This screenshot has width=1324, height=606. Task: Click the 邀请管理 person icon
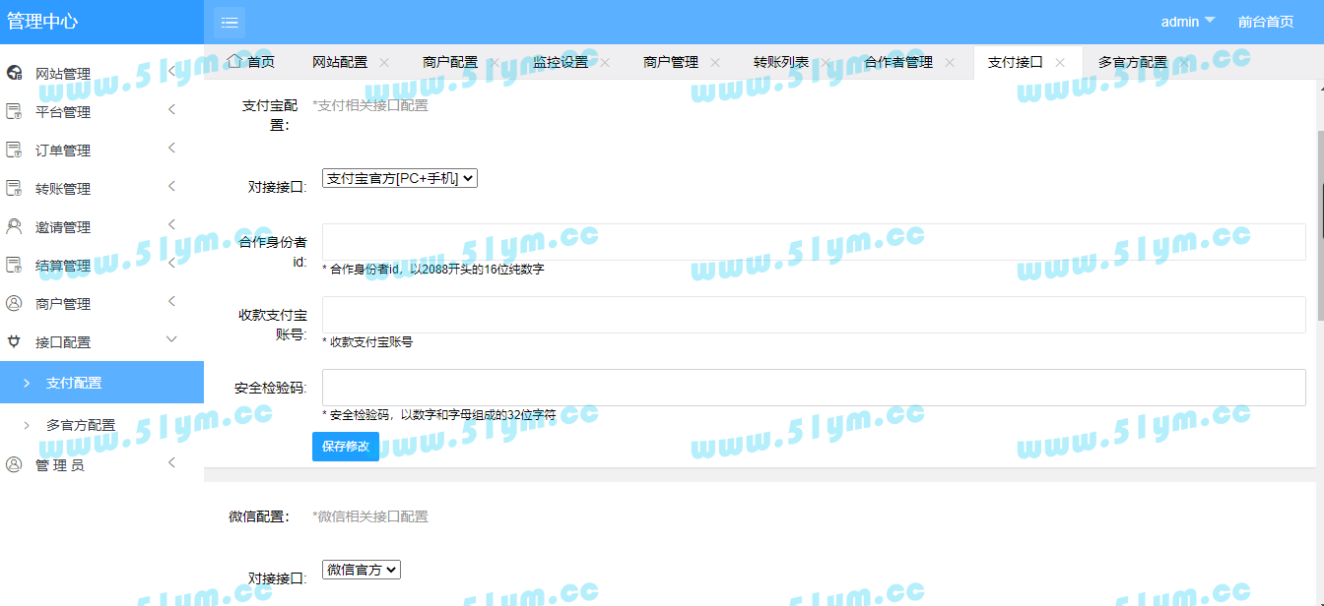tap(14, 226)
